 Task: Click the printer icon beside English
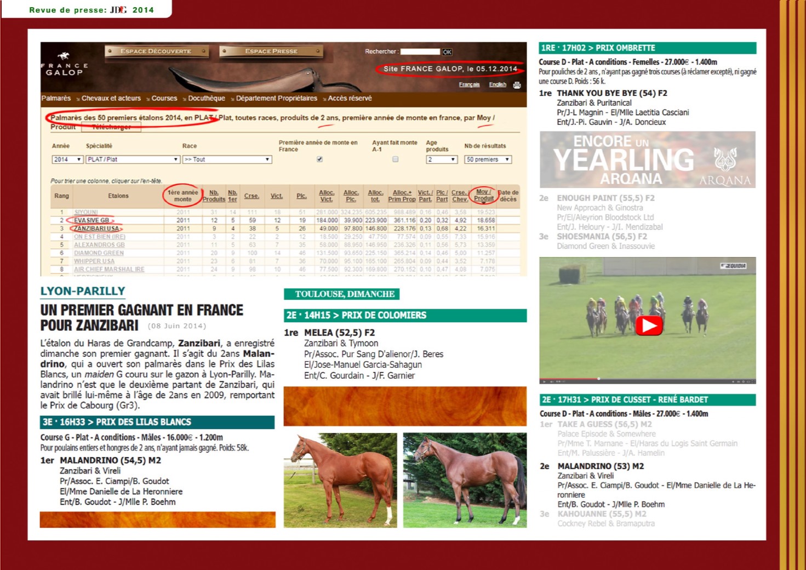(517, 85)
